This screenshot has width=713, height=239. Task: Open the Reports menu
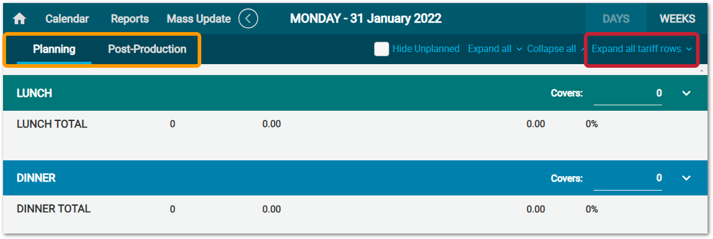[x=130, y=19]
